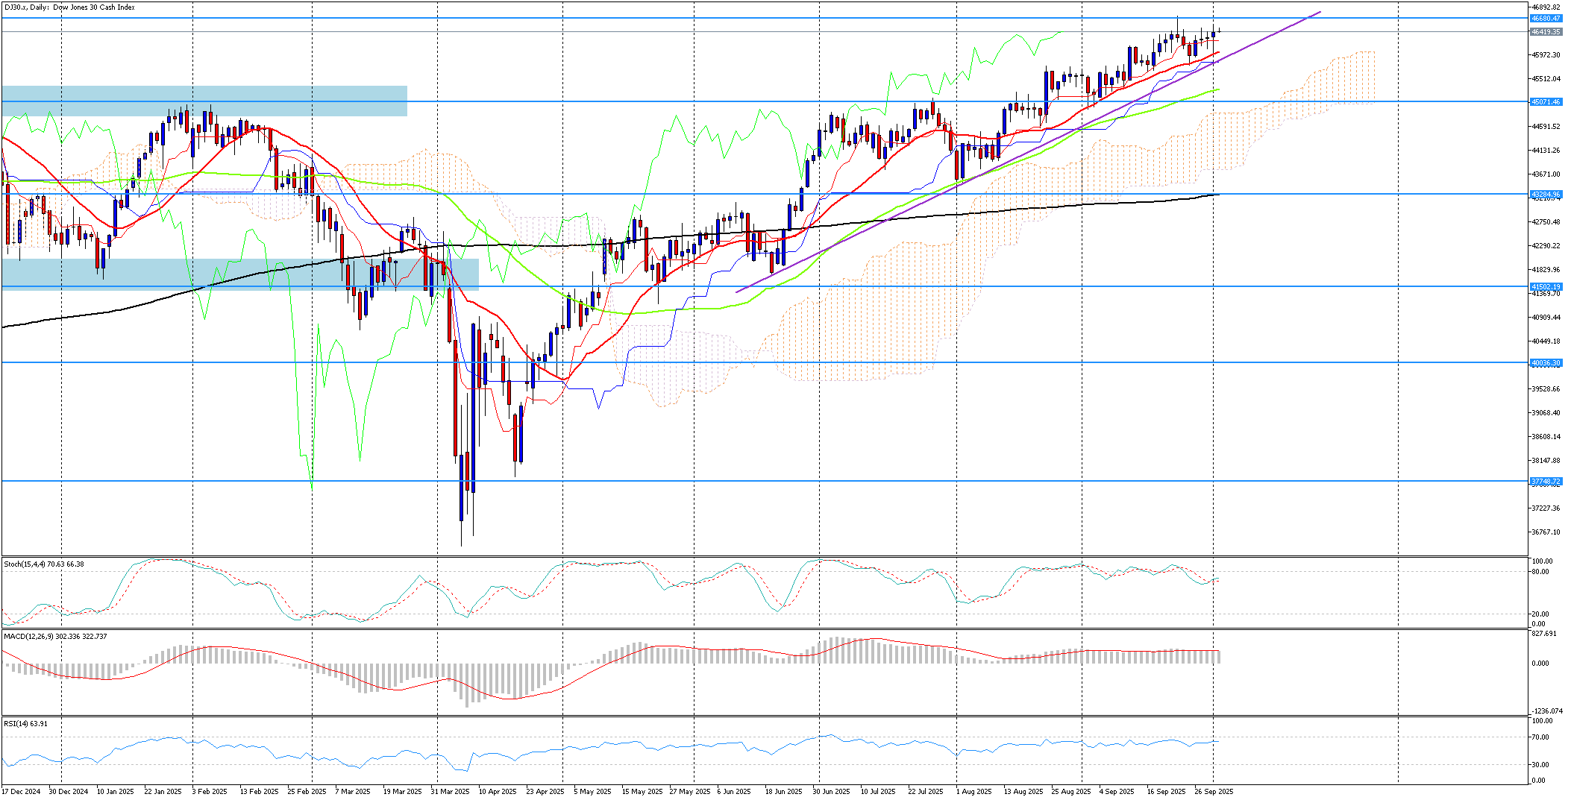Image resolution: width=1571 pixels, height=800 pixels.
Task: Select the upper light-blue shaded zone rectangle
Action: point(204,101)
